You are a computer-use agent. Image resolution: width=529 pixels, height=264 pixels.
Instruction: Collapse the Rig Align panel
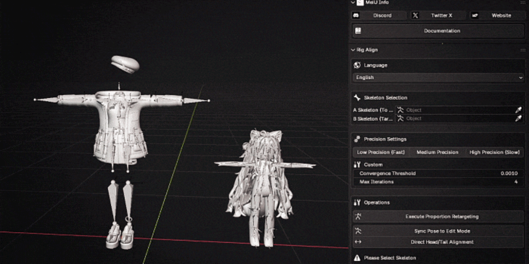(353, 50)
